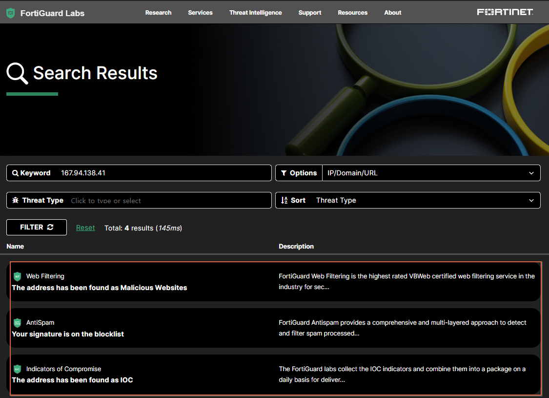549x398 pixels.
Task: Open the About menu
Action: pos(393,13)
